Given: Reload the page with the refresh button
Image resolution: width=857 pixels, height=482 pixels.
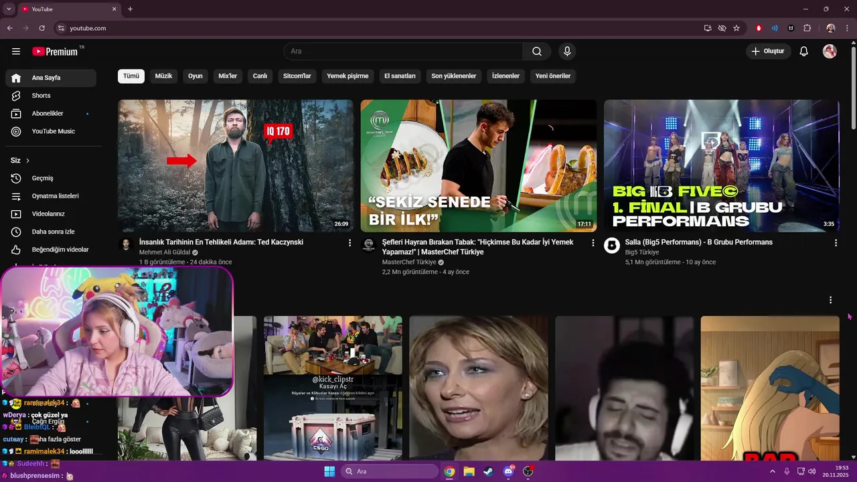Looking at the screenshot, I should 42,28.
